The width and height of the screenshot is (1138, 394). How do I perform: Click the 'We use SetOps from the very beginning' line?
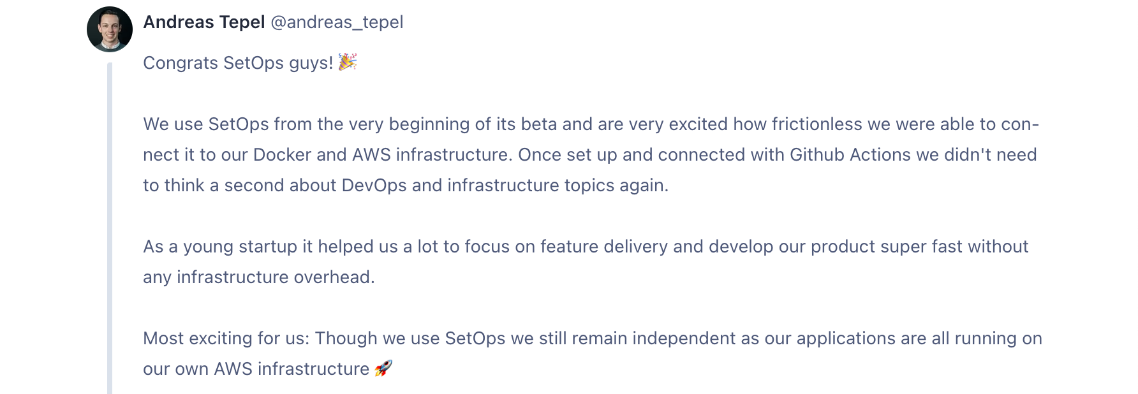pos(591,124)
